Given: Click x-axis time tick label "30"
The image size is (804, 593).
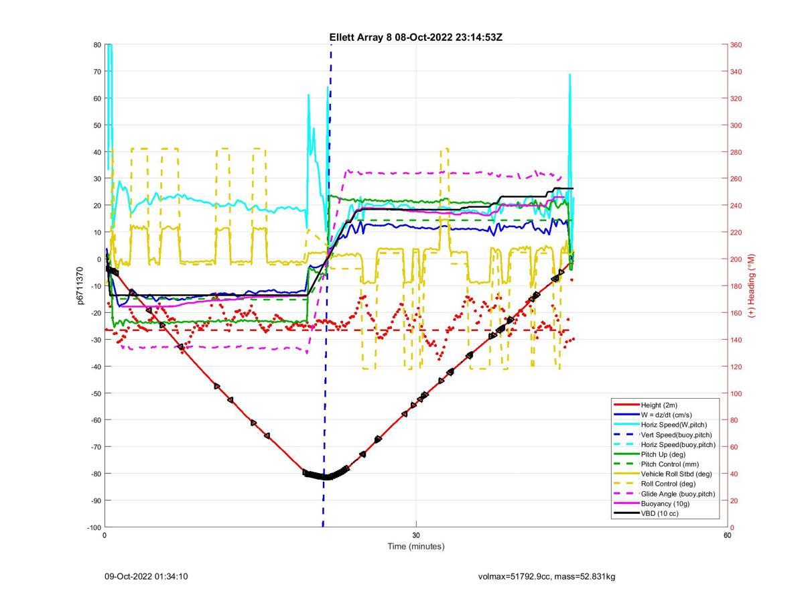Looking at the screenshot, I should [x=416, y=535].
